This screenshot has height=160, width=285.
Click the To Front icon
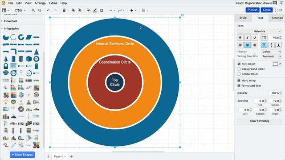tap(73, 10)
